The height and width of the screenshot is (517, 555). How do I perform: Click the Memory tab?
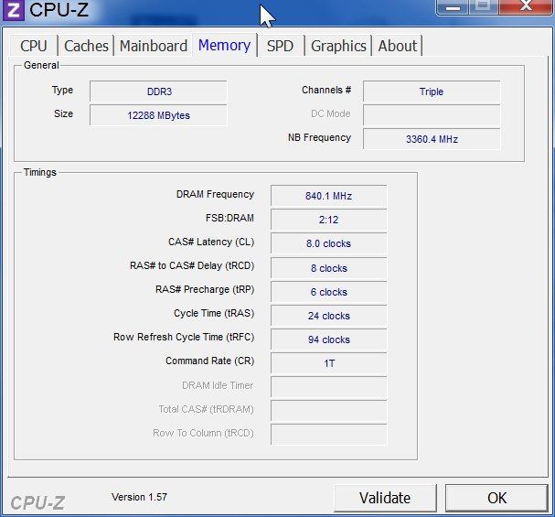224,45
